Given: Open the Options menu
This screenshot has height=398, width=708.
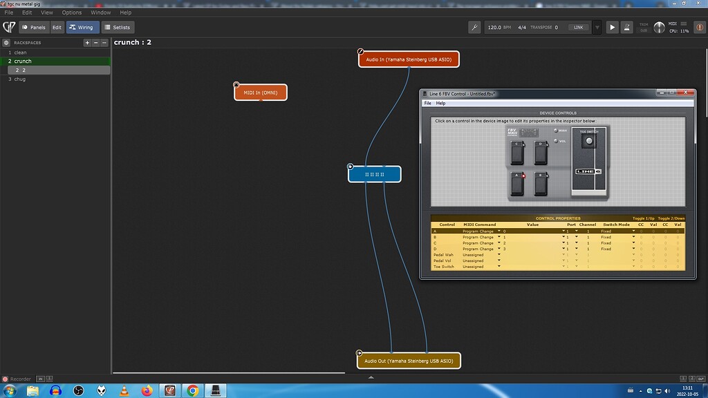Looking at the screenshot, I should 72,12.
